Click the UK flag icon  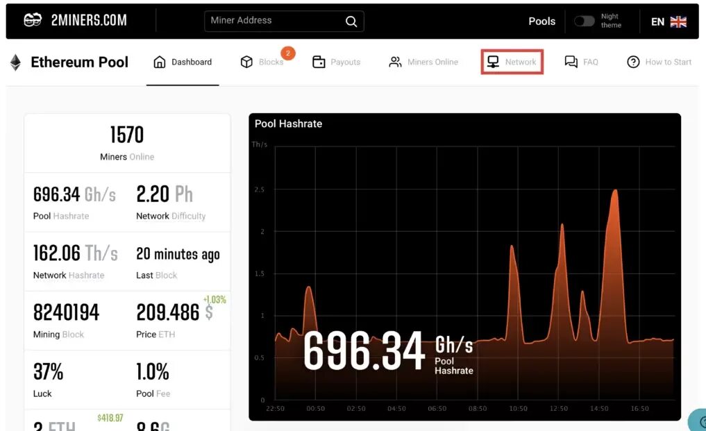click(678, 22)
